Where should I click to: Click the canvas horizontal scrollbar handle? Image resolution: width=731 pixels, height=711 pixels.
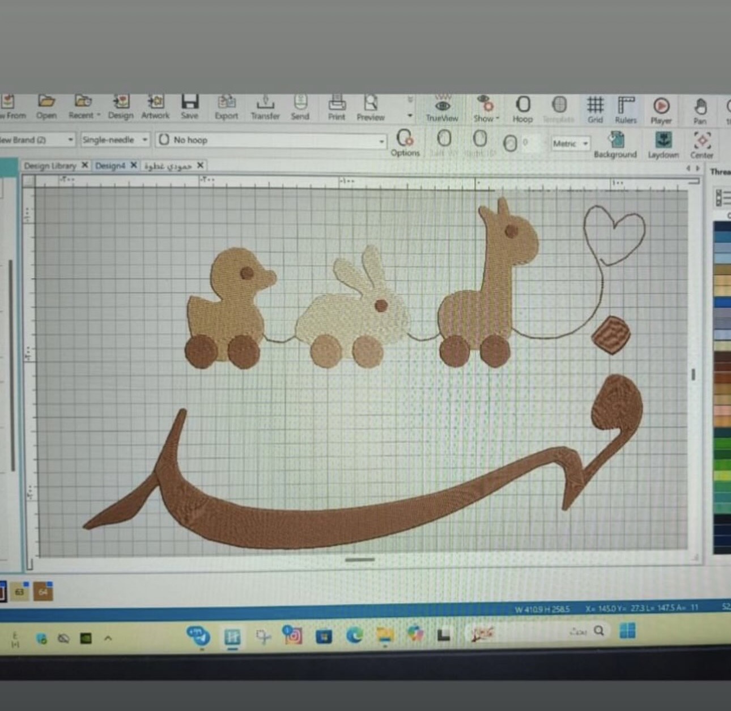click(359, 560)
